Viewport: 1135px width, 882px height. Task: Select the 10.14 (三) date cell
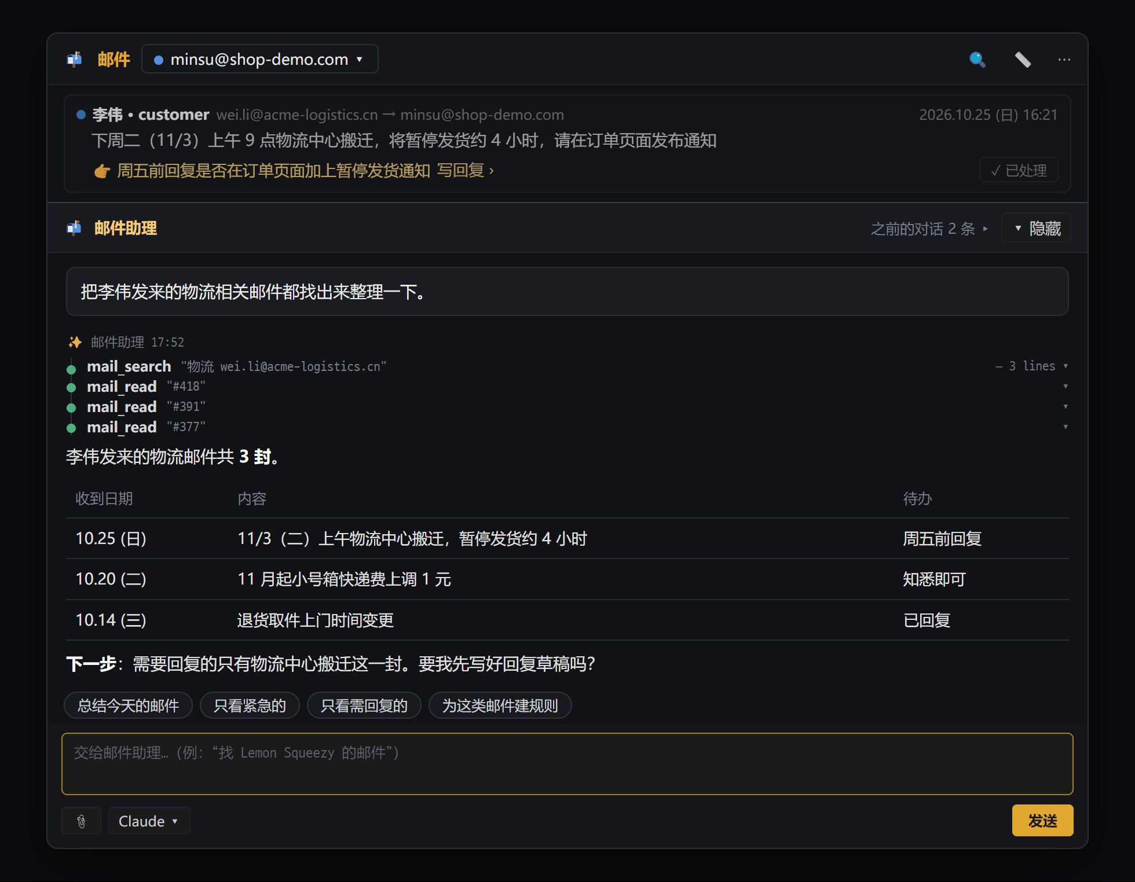pos(111,620)
